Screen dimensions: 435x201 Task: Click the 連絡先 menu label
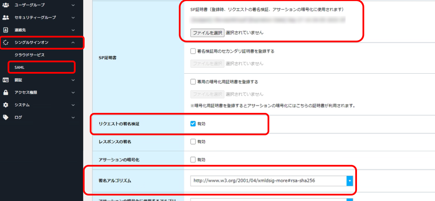pyautogui.click(x=20, y=30)
